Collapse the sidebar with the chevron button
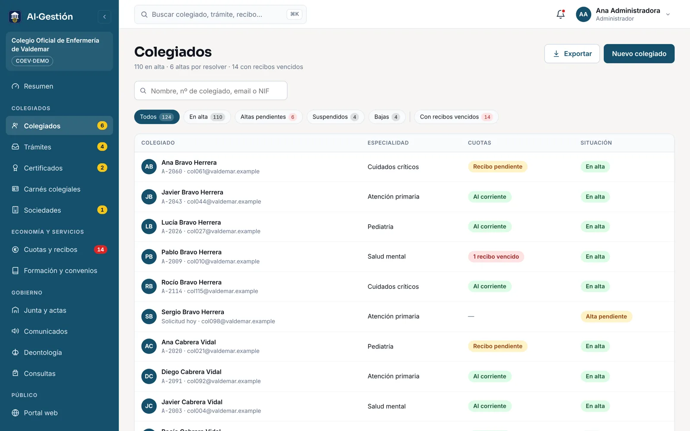This screenshot has height=431, width=690. tap(104, 17)
